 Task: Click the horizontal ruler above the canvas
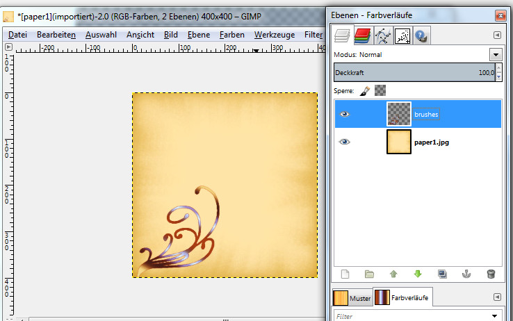[170, 48]
